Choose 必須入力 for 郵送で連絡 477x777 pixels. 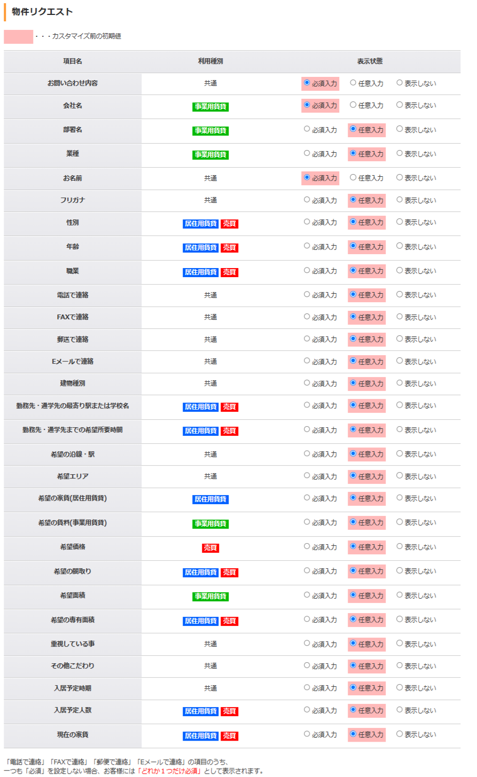coord(307,339)
